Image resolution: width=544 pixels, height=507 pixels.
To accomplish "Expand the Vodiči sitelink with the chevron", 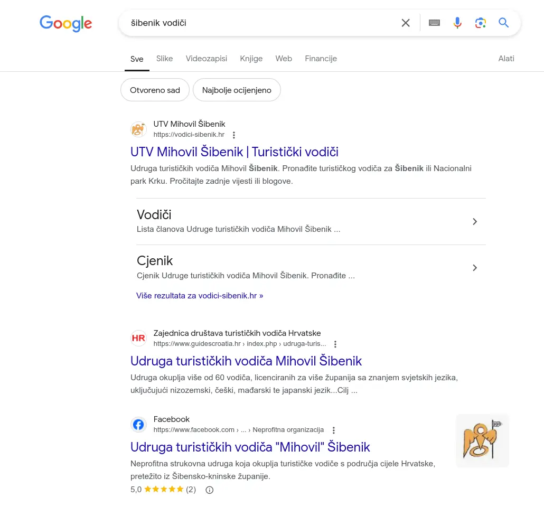I will click(x=475, y=221).
